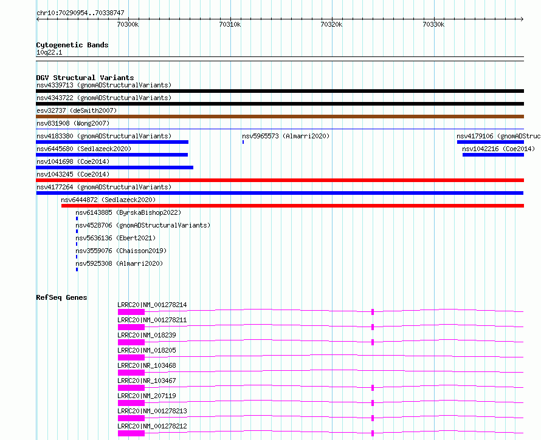
Task: Click variant label nsv5925308 (Almarri2020)
Action: 119,263
